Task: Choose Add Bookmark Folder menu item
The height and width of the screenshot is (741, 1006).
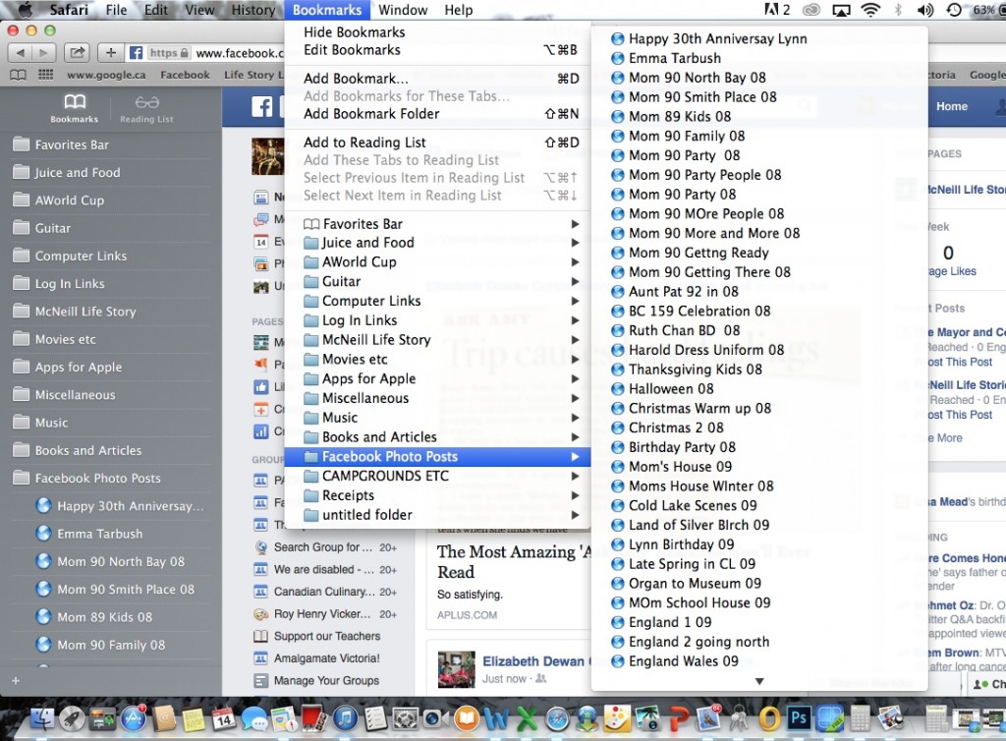Action: [x=437, y=114]
